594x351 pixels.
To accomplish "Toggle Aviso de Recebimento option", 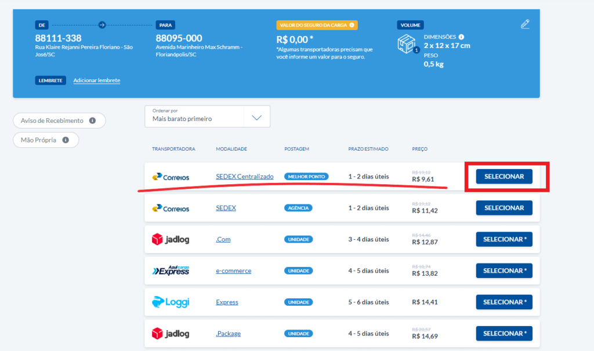I will coord(59,120).
